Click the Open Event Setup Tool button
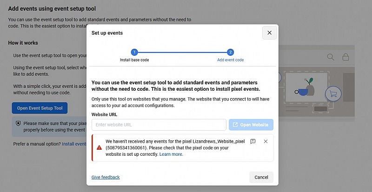The height and width of the screenshot is (192, 372). tap(40, 108)
